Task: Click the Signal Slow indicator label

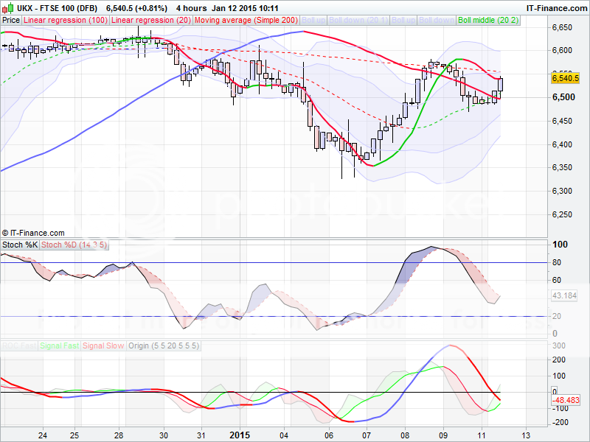Action: pyautogui.click(x=103, y=344)
